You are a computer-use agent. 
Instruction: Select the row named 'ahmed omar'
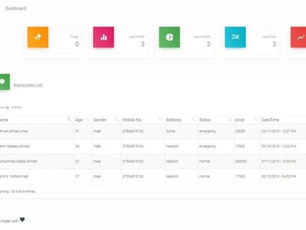153,131
